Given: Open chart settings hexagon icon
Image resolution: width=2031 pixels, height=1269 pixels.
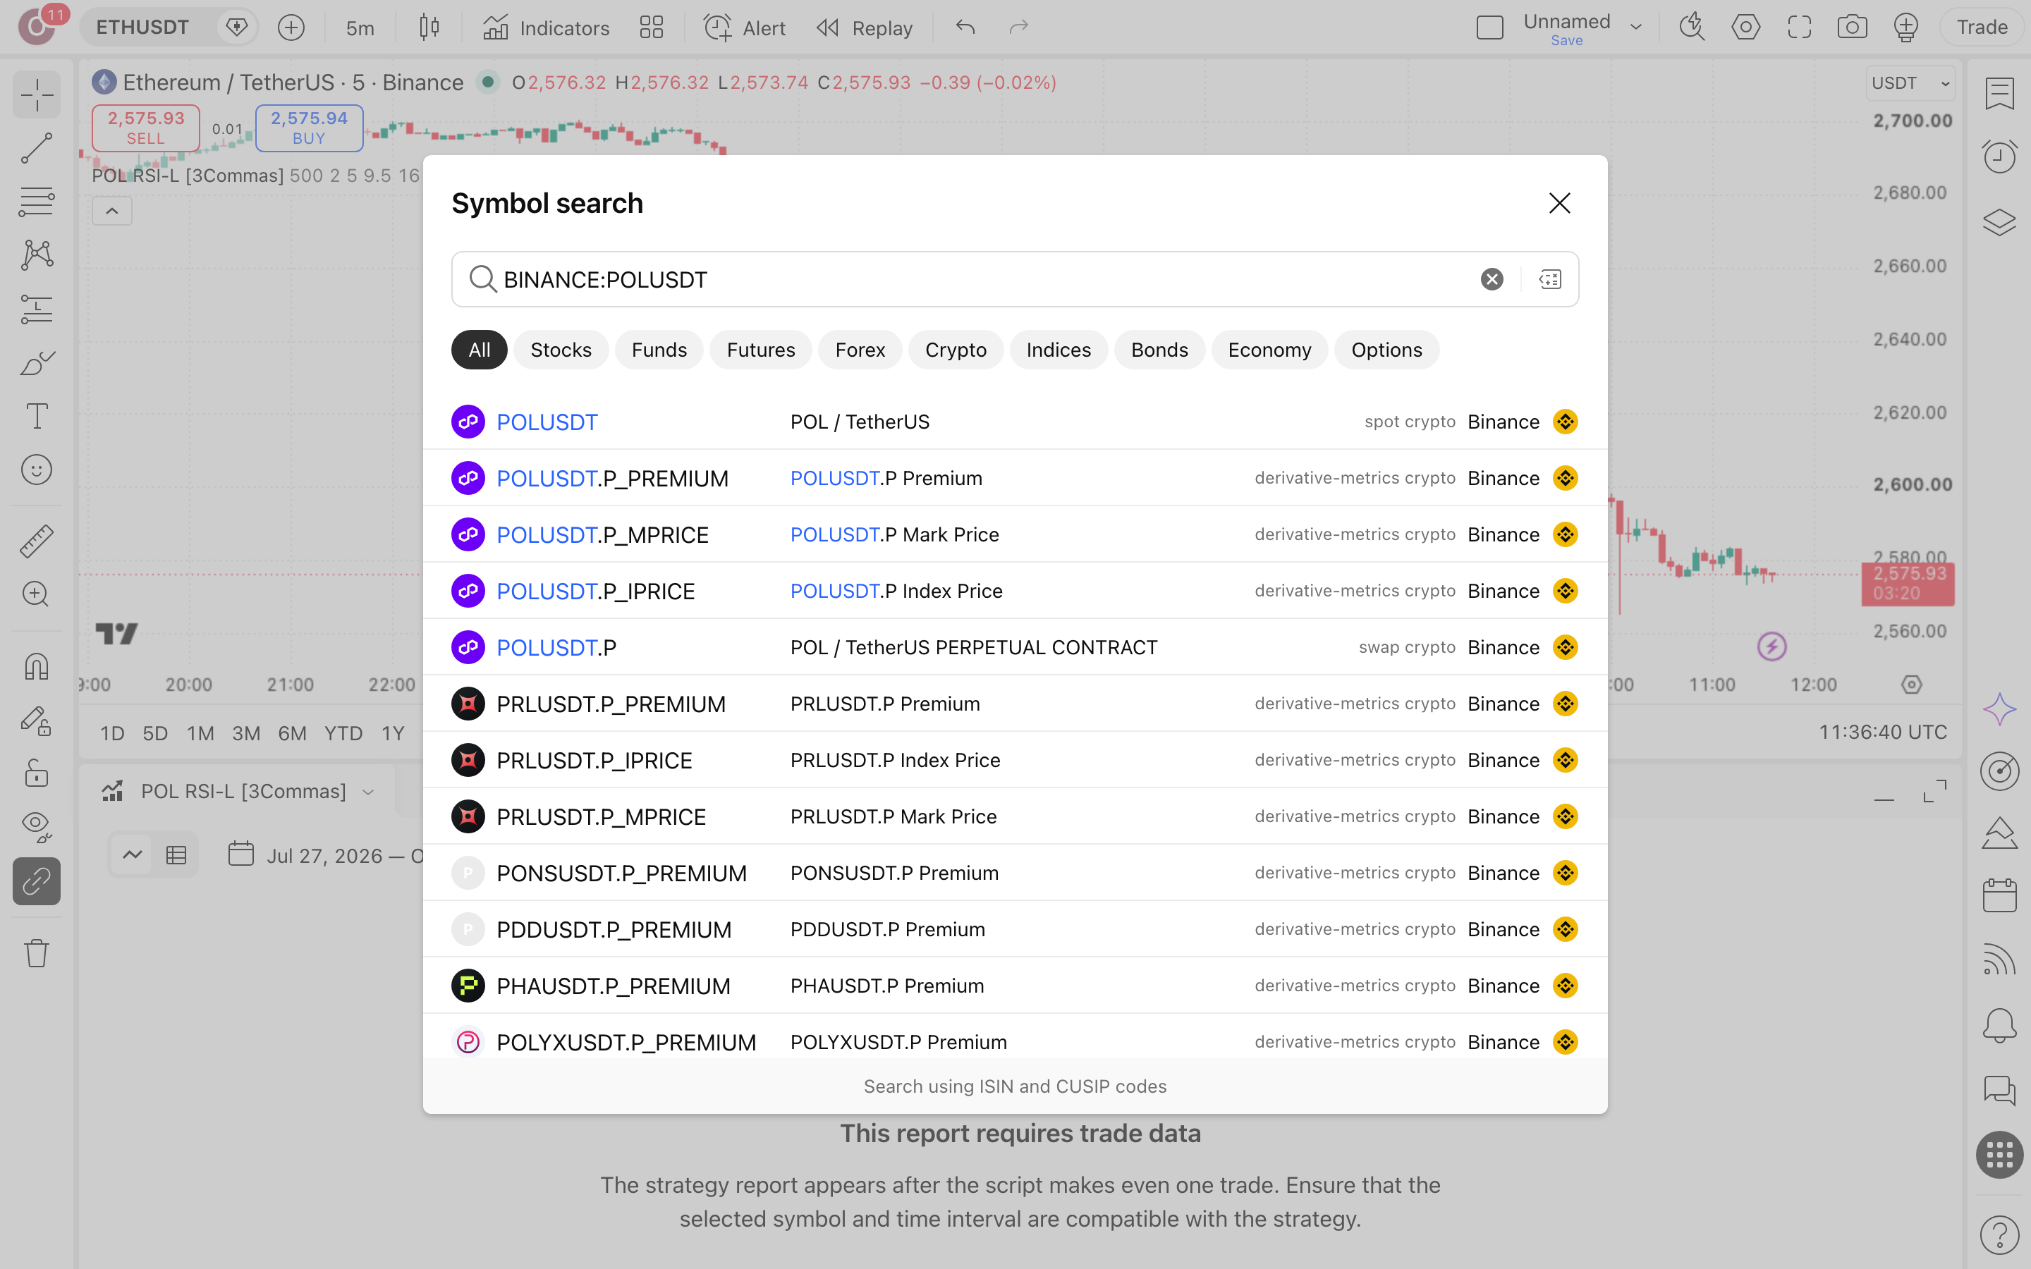Looking at the screenshot, I should (x=1745, y=27).
